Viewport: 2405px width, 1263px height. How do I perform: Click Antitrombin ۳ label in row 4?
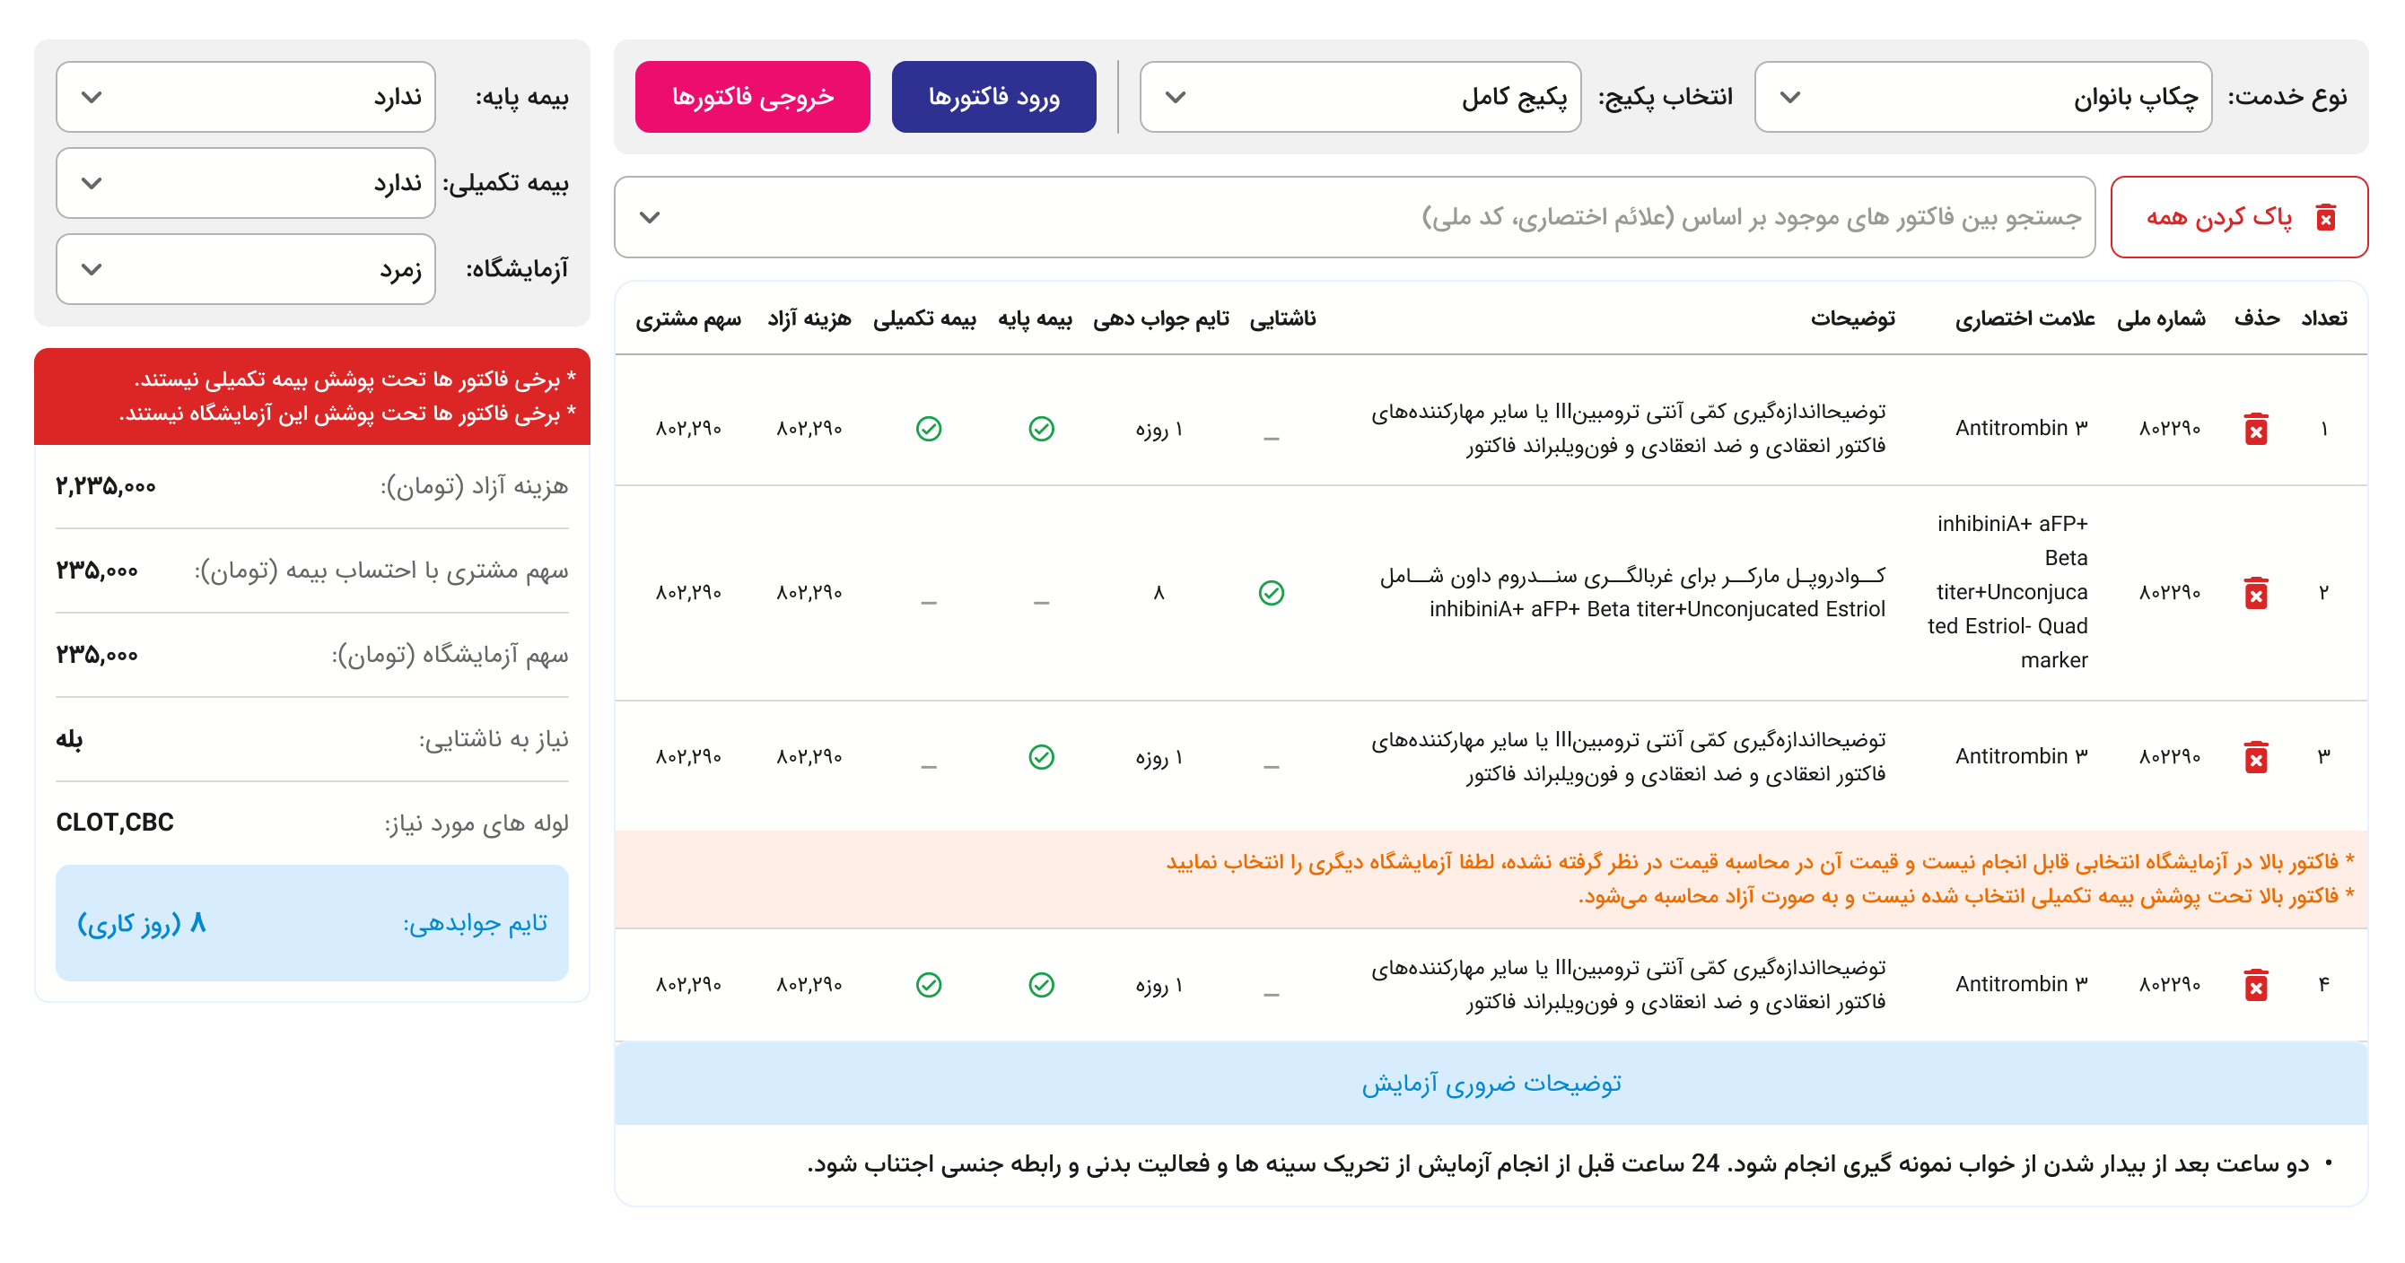[2021, 985]
